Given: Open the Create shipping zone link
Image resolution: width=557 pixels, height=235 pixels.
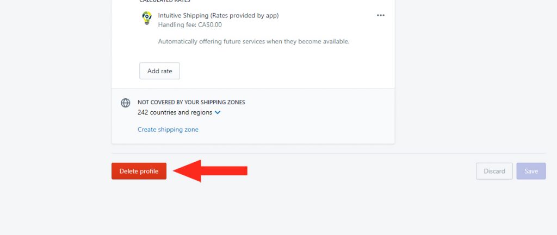Looking at the screenshot, I should click(x=168, y=129).
